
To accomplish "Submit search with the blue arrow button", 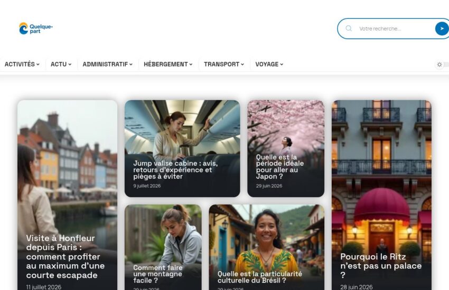I will coord(442,28).
